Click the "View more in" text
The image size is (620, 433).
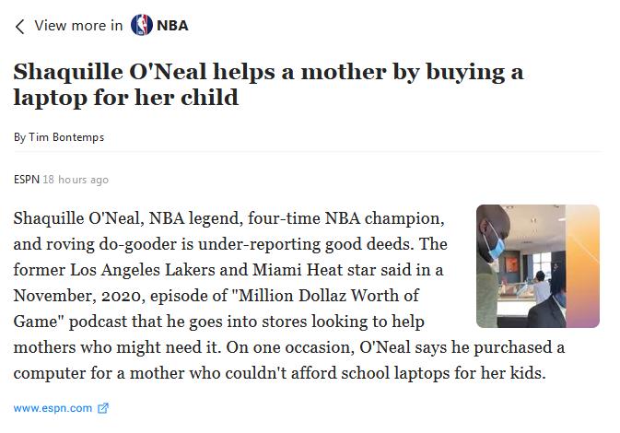click(x=78, y=26)
